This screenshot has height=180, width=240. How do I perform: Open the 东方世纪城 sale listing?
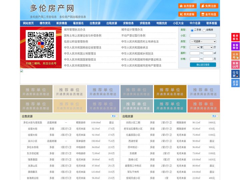click(x=33, y=153)
